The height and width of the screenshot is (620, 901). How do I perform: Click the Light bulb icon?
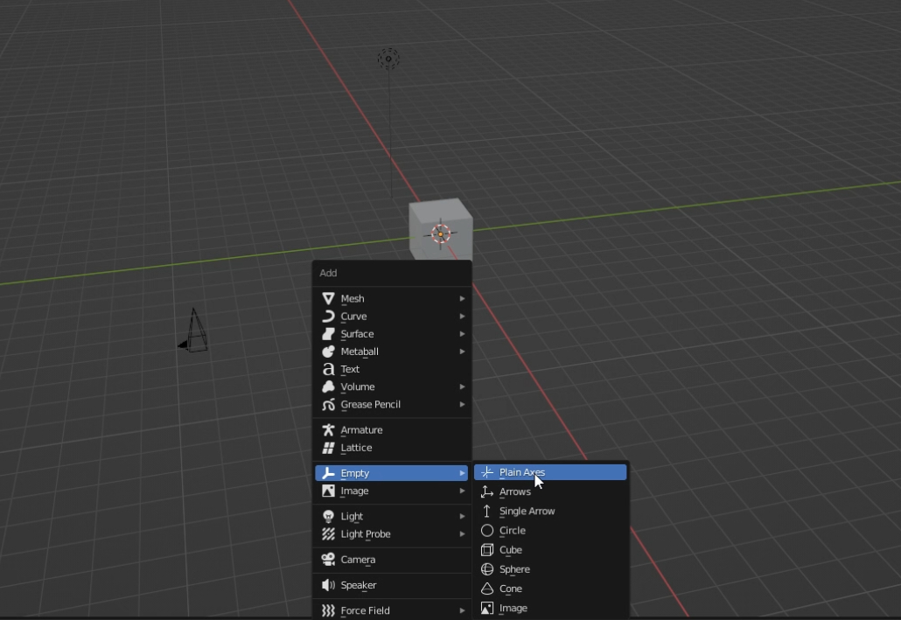tap(328, 516)
